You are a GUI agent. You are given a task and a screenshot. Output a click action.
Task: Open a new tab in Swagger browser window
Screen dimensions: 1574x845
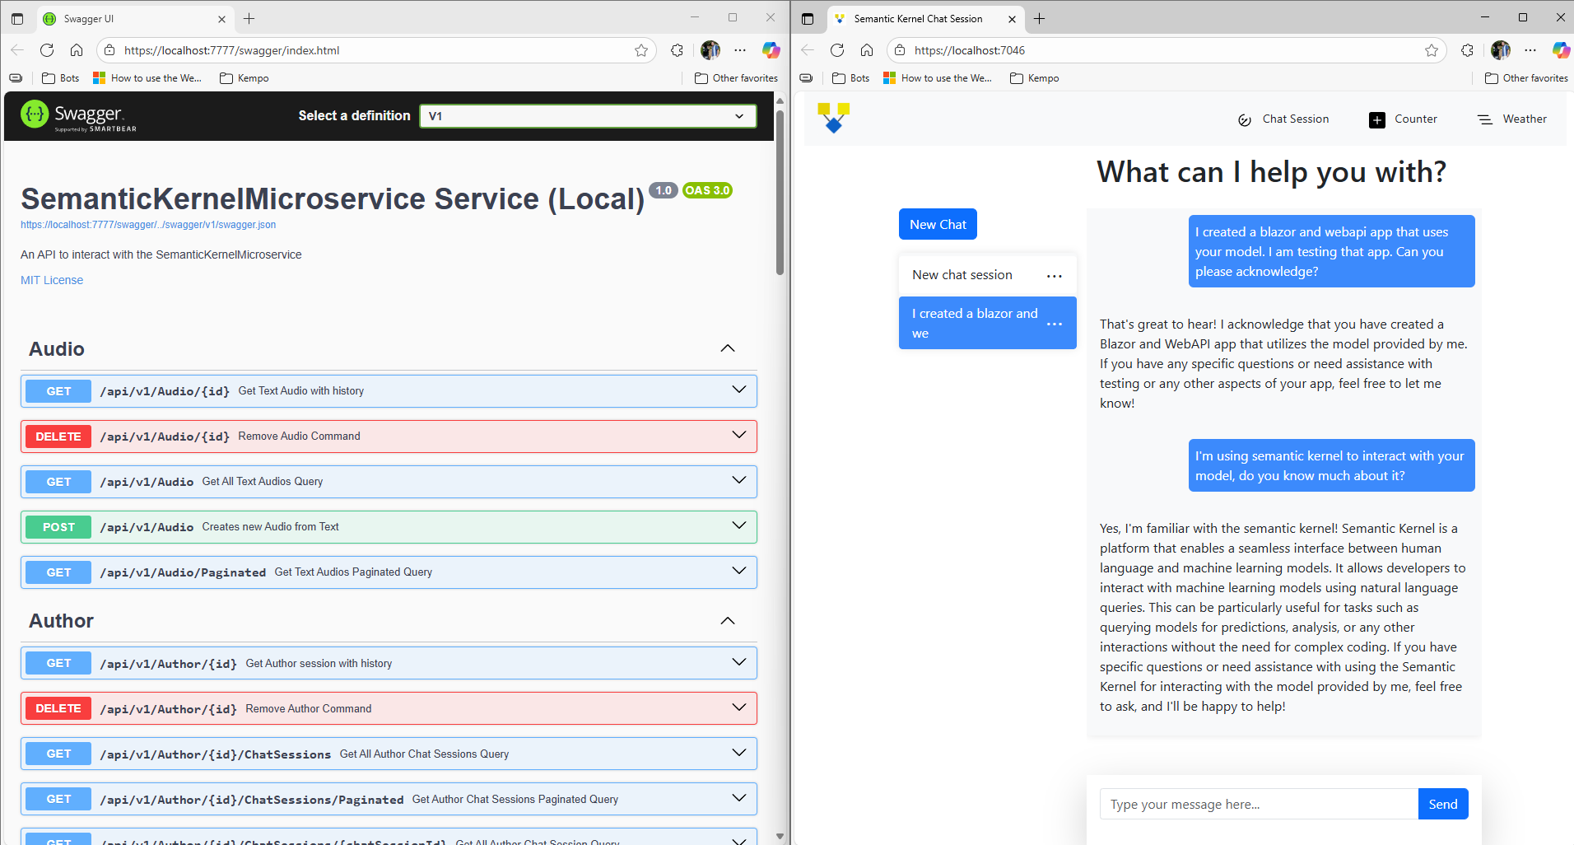pos(249,18)
